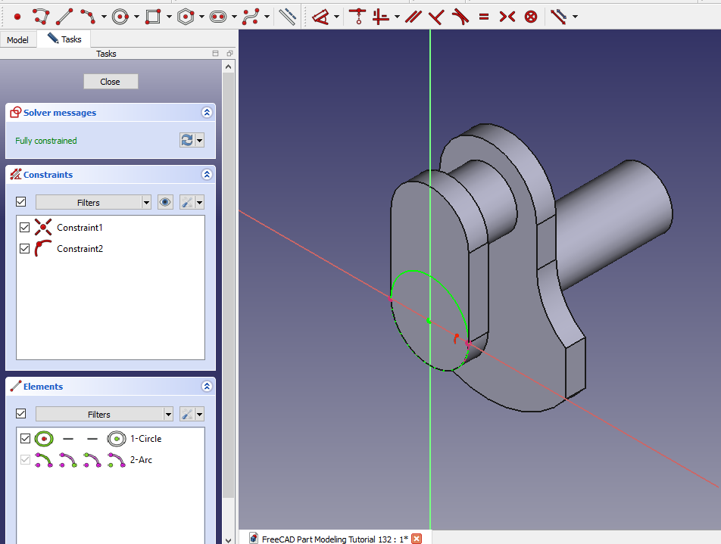This screenshot has height=544, width=721.
Task: Switch to the Model tab
Action: coord(17,39)
